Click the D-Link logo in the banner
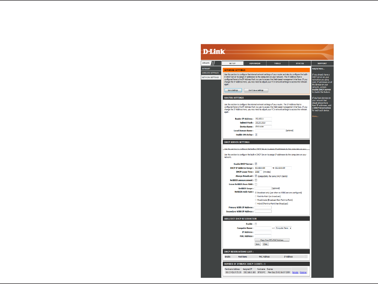The image size is (378, 284). 214,51
